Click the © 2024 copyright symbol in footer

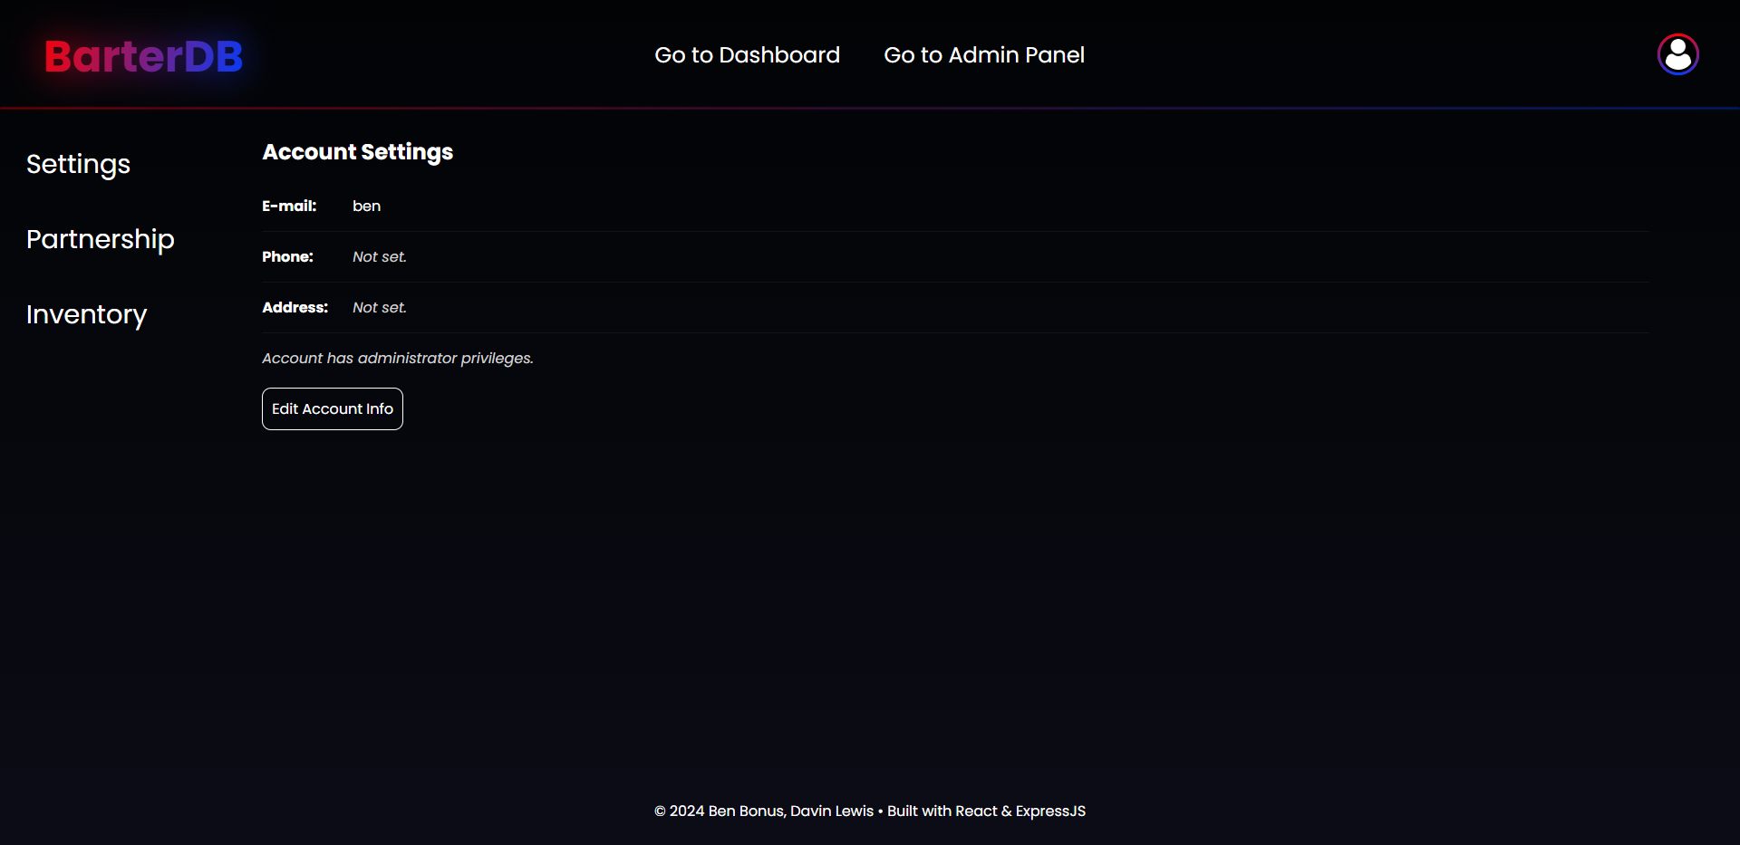point(660,811)
